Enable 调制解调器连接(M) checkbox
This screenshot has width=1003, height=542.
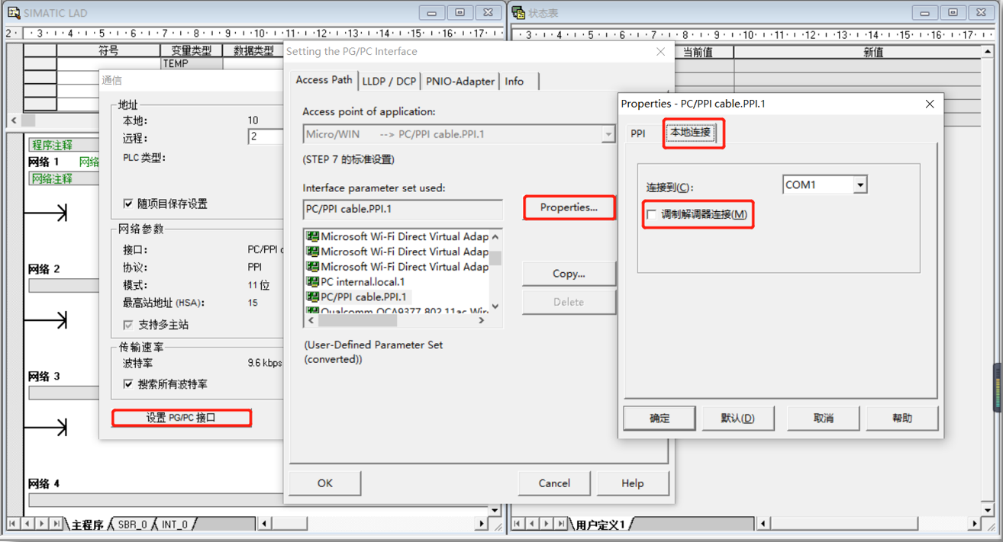[651, 215]
